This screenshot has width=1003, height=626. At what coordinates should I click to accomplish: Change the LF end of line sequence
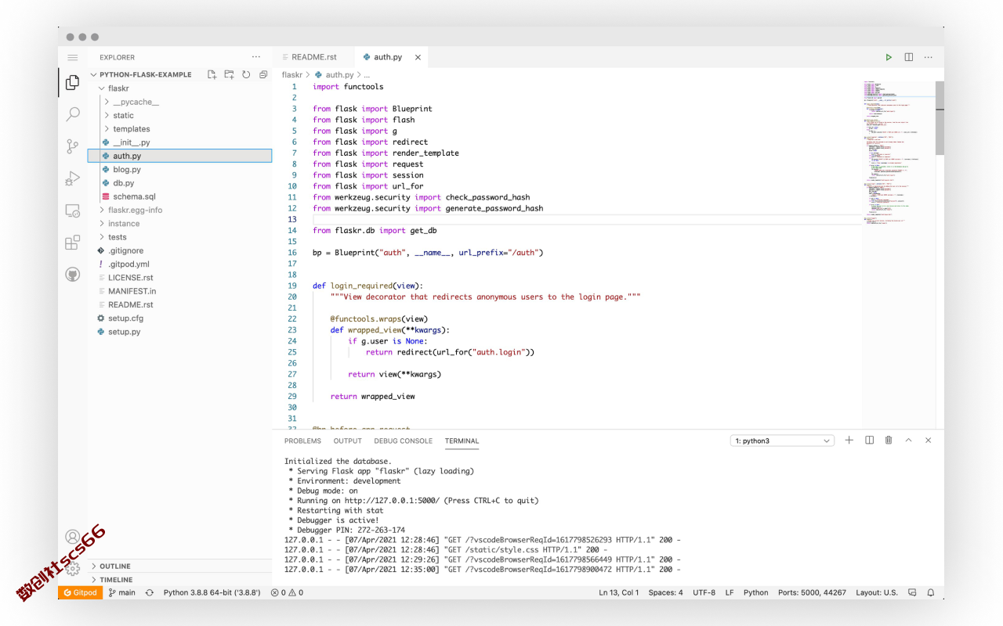click(730, 592)
